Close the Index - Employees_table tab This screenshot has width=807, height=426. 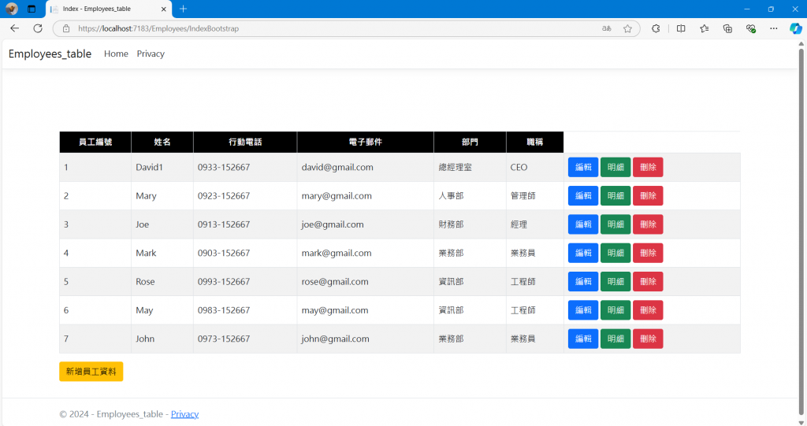point(164,9)
